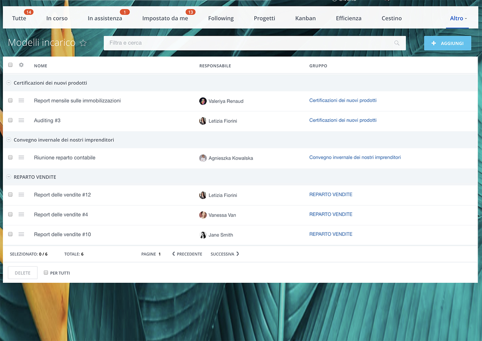Open the Impostato da me tab
The height and width of the screenshot is (341, 482).
165,18
